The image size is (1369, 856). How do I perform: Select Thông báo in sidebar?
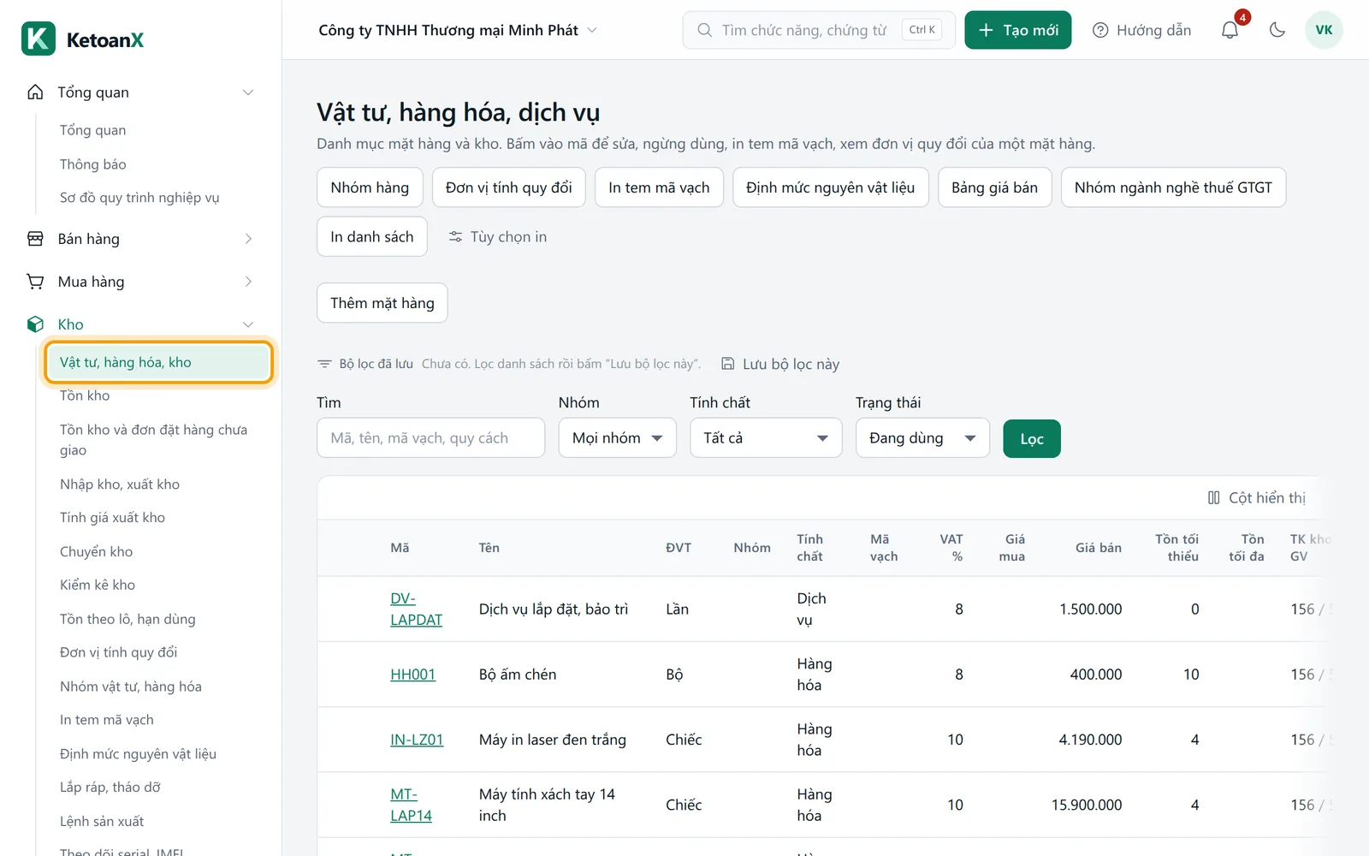point(92,164)
